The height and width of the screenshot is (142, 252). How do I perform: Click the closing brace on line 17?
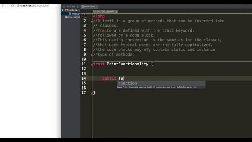click(x=94, y=93)
